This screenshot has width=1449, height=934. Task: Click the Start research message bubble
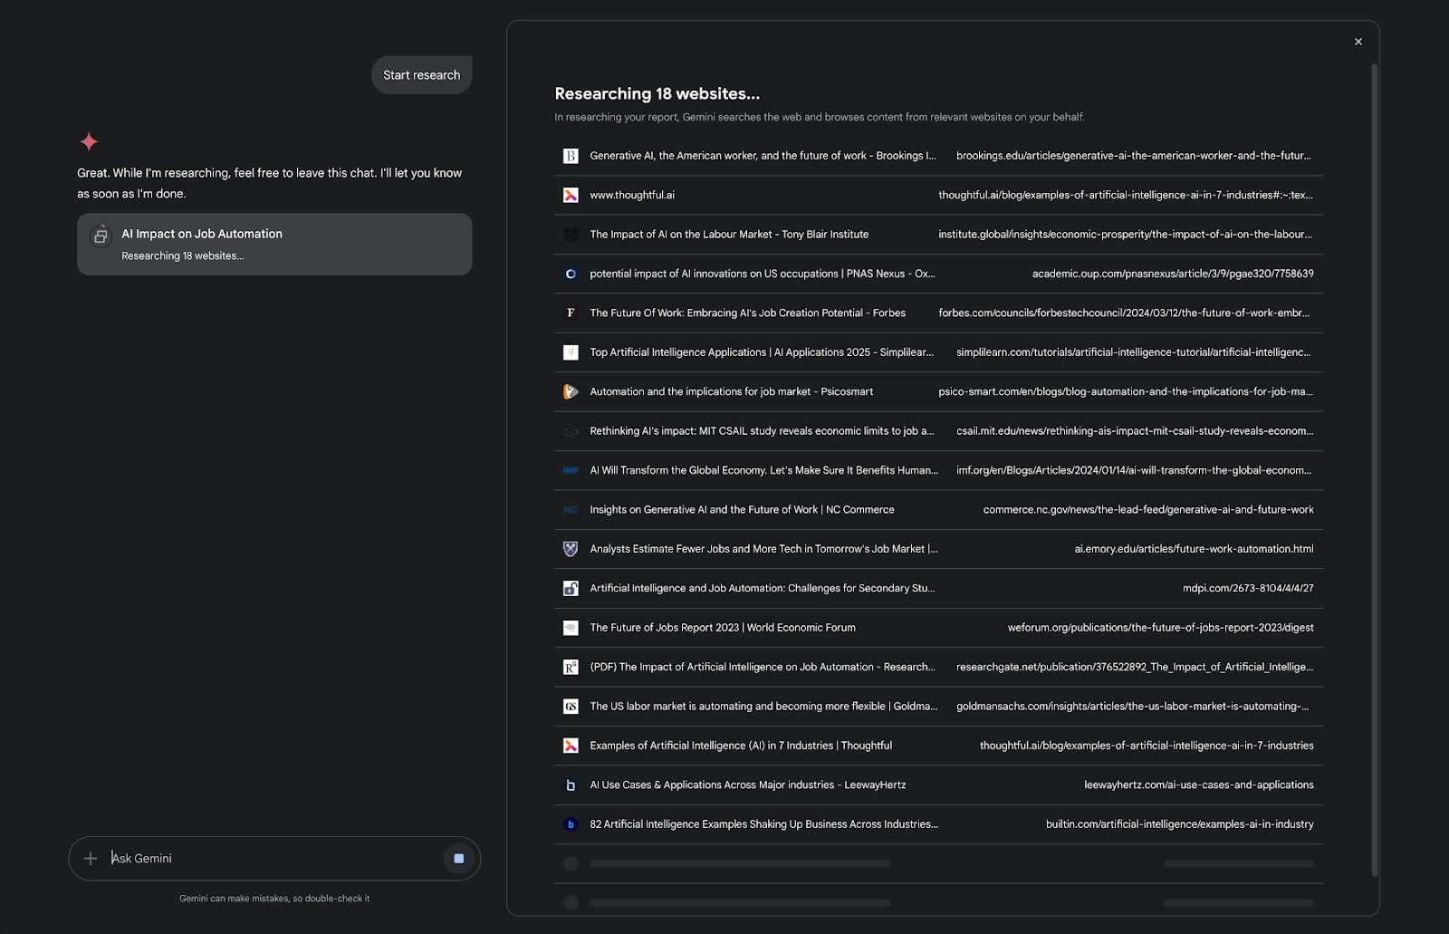pos(422,75)
